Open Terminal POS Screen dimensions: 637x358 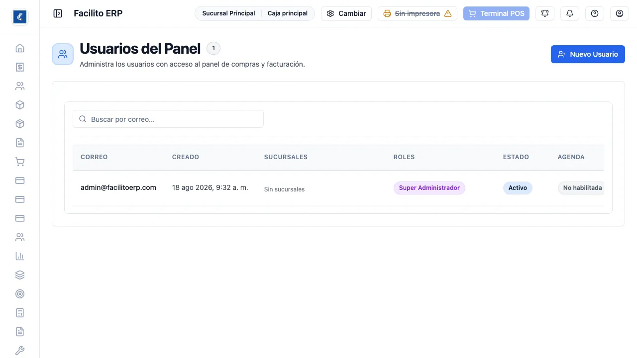[x=496, y=13]
